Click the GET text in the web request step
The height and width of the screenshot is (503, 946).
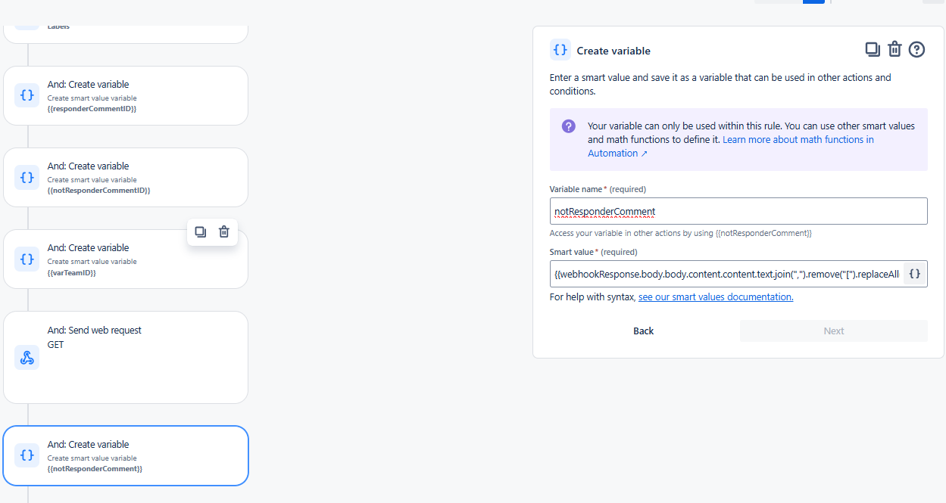pos(56,345)
